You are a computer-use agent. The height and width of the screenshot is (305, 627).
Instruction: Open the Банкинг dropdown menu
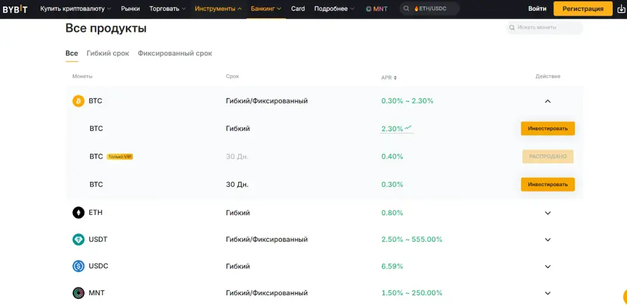click(266, 9)
